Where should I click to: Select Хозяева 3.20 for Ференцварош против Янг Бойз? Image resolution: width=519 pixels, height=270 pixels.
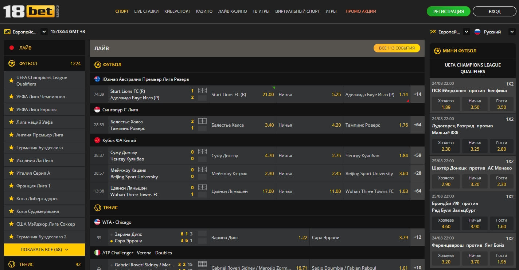click(446, 258)
